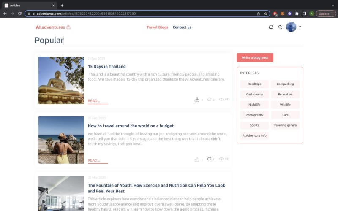Image resolution: width=338 pixels, height=211 pixels.
Task: Click the views eye icon on budget post
Action: [221, 159]
